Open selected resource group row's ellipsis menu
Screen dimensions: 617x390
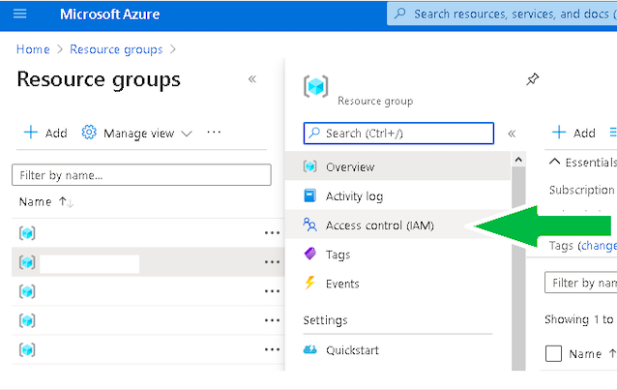[x=272, y=262]
